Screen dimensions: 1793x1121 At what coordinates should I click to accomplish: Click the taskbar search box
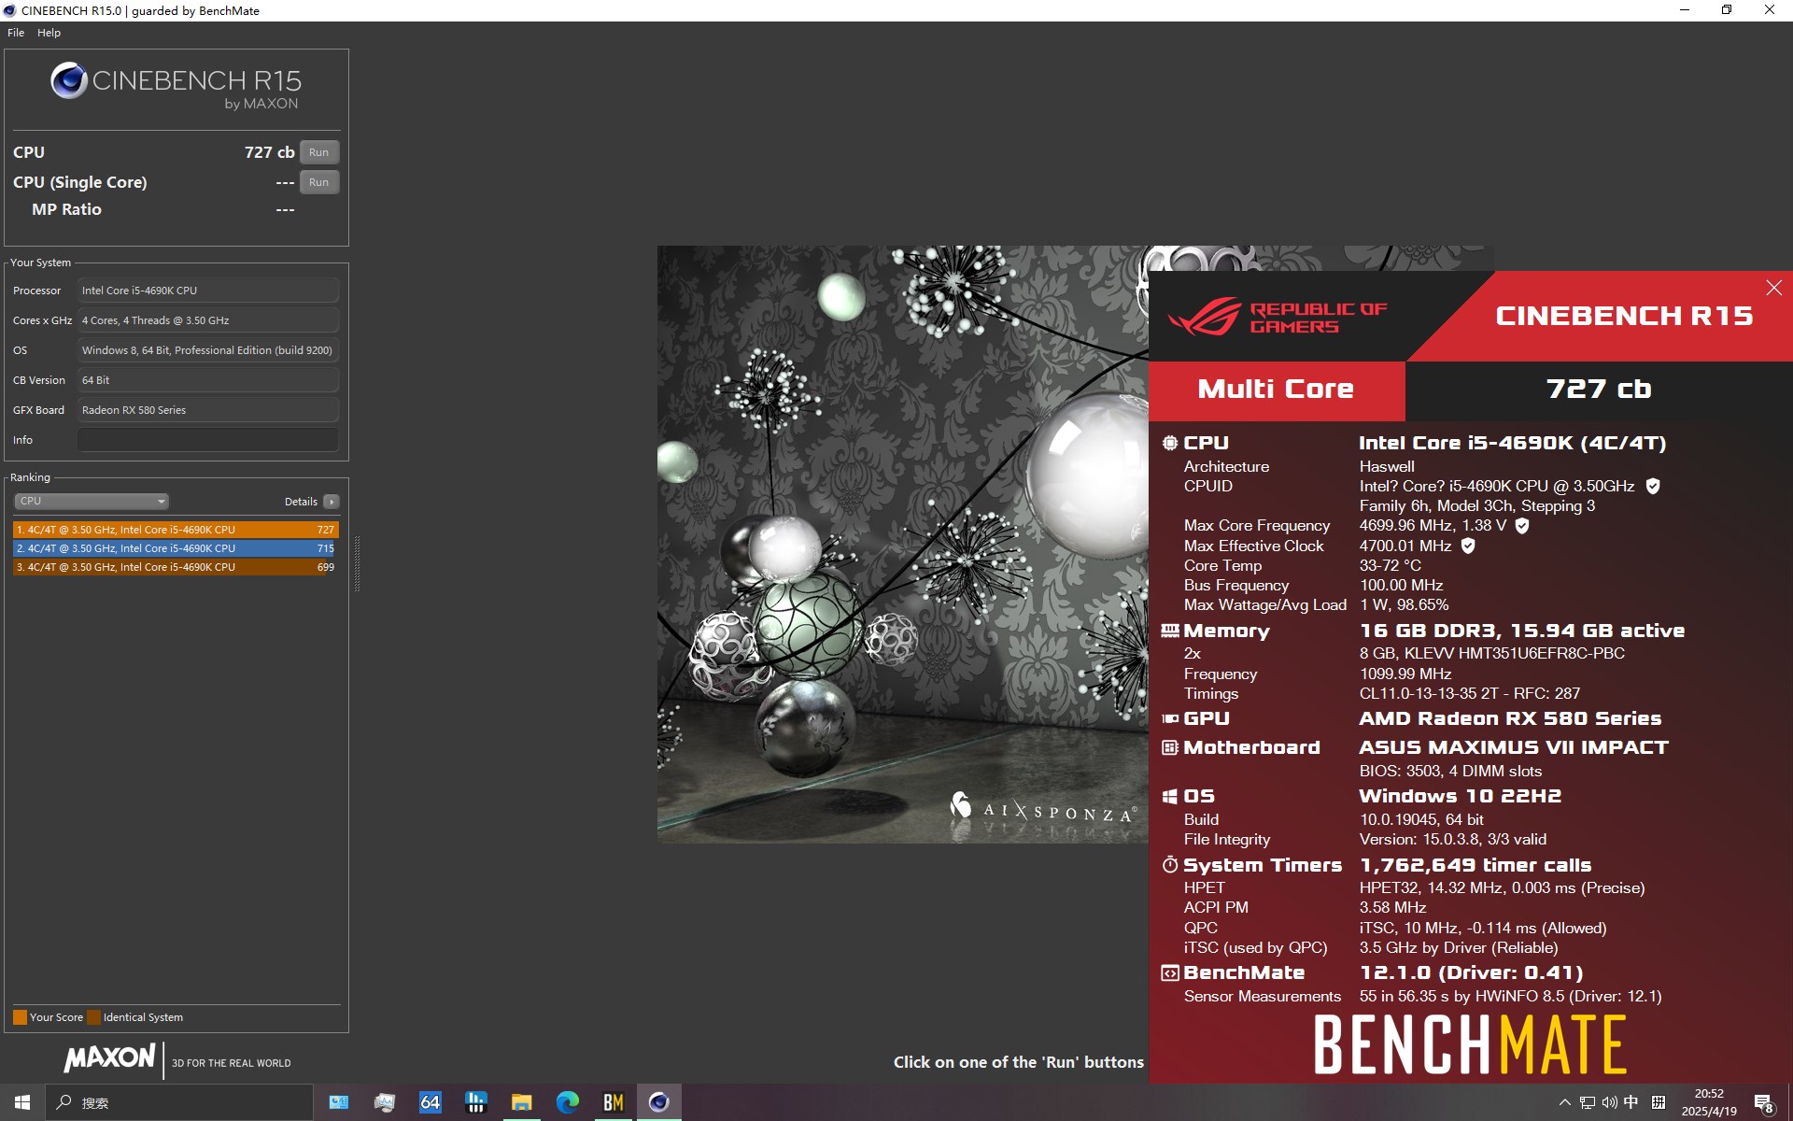coord(179,1102)
